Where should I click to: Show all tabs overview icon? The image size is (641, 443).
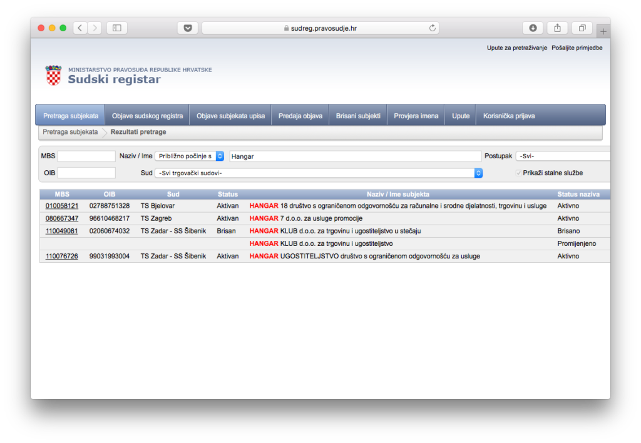(582, 28)
